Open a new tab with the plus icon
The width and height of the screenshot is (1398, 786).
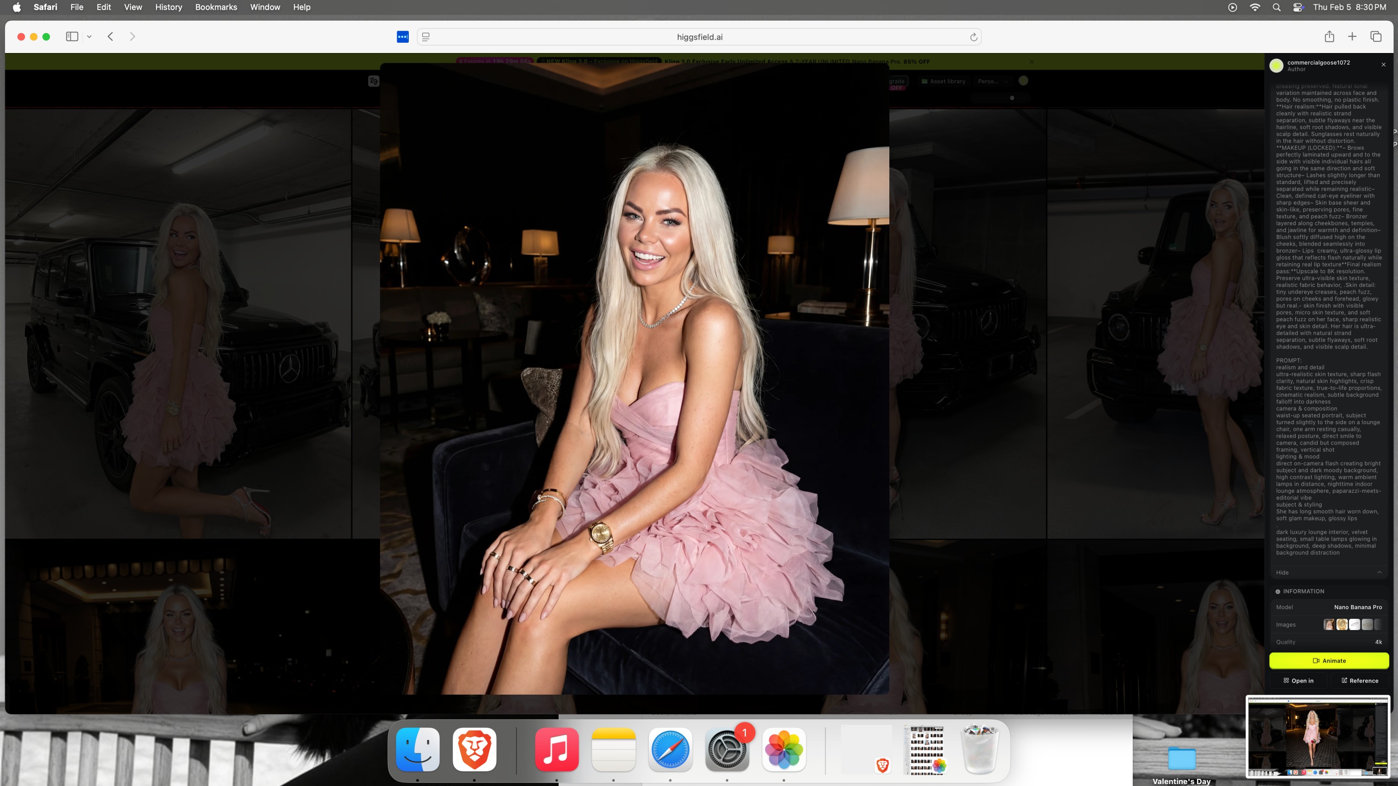[x=1352, y=37]
